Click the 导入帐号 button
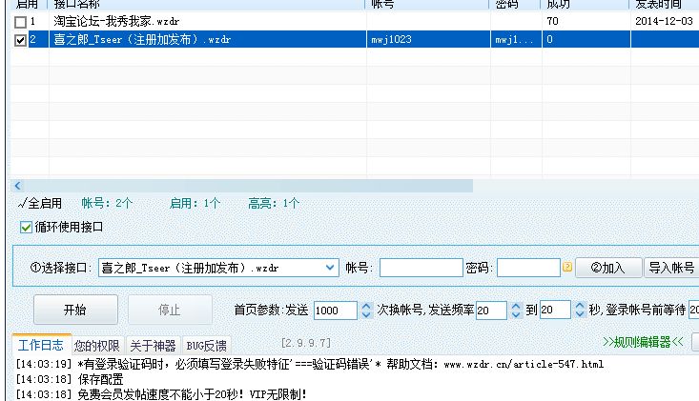 tap(671, 268)
